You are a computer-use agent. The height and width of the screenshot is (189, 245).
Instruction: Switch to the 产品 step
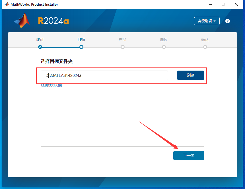(122, 40)
